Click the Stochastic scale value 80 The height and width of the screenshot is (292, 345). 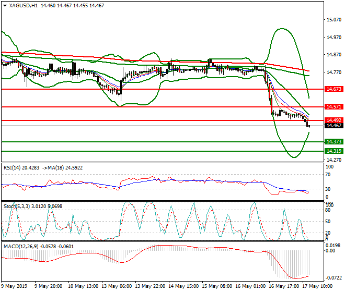coord(328,210)
